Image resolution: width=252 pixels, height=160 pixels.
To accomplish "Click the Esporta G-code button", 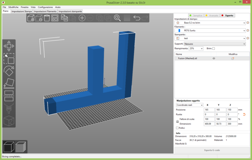I will [212, 150].
